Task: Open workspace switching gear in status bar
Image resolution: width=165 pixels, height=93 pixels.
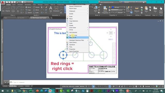Action: click(x=136, y=86)
